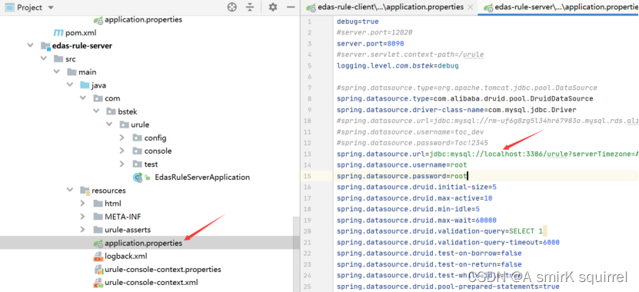Click 'spring.datasource.druid.test-on-borrow=false' line
This screenshot has width=639, height=292.
point(429,254)
